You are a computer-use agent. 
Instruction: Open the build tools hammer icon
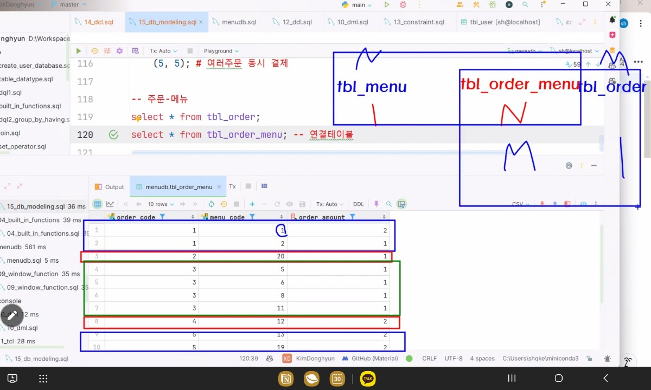[x=476, y=4]
